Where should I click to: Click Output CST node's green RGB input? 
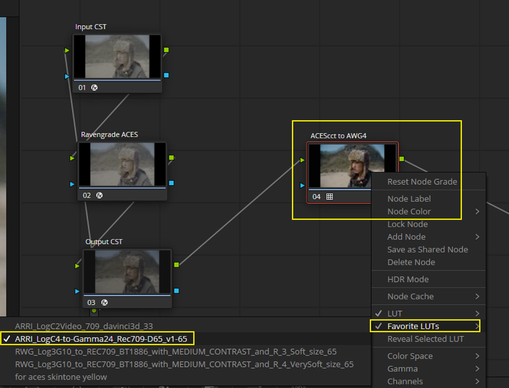click(x=77, y=266)
